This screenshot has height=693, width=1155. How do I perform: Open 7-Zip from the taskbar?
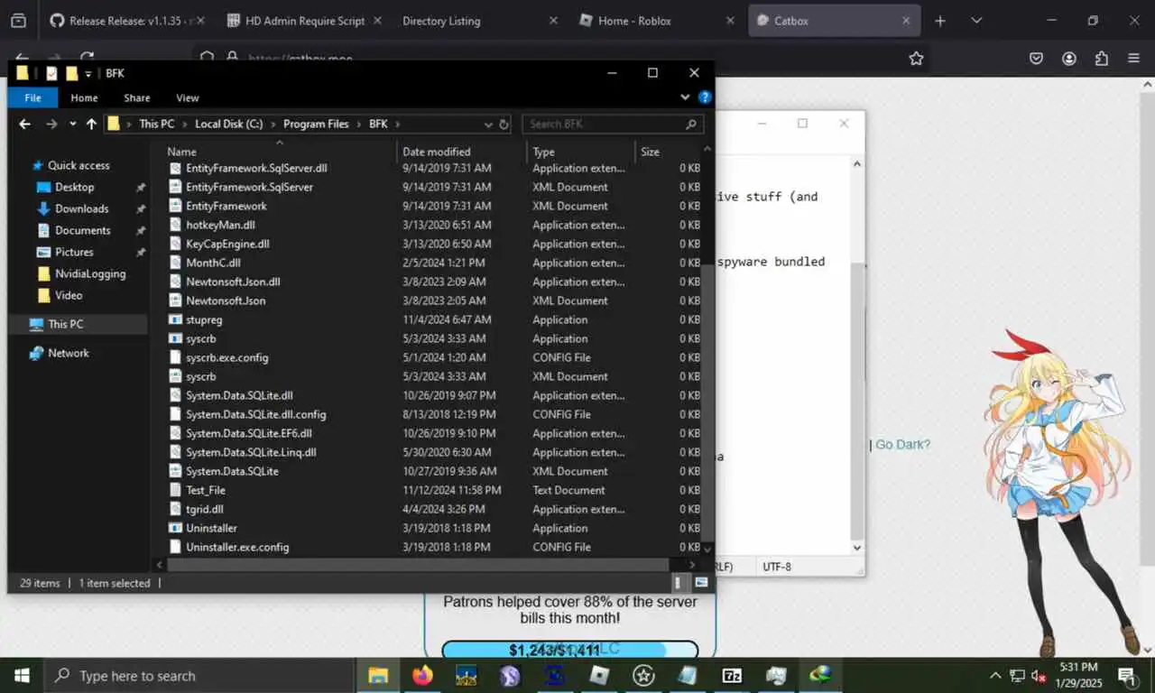[x=732, y=675]
